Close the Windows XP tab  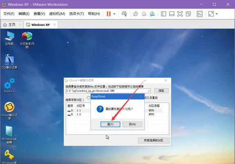click(55, 25)
